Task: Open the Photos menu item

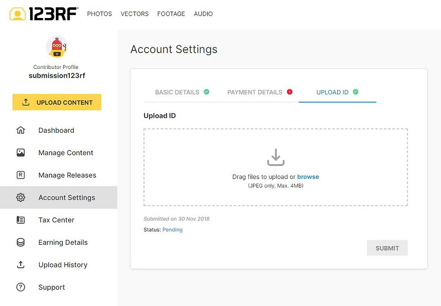Action: (99, 14)
